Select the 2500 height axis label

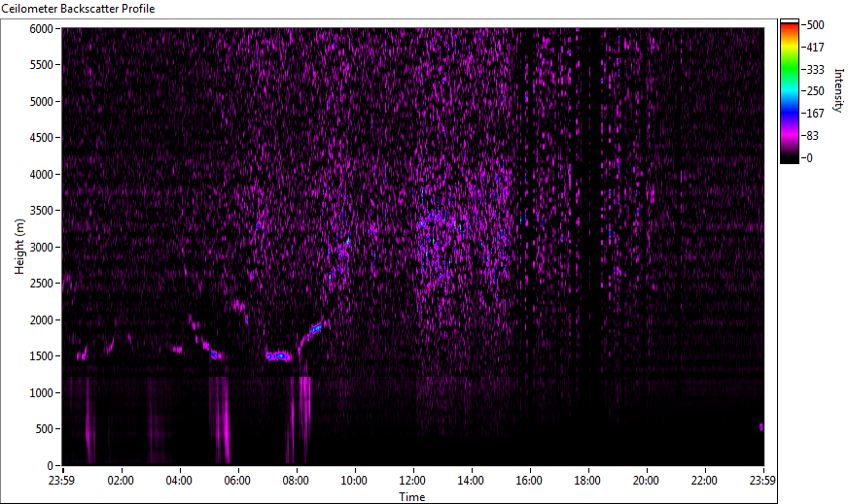(41, 285)
